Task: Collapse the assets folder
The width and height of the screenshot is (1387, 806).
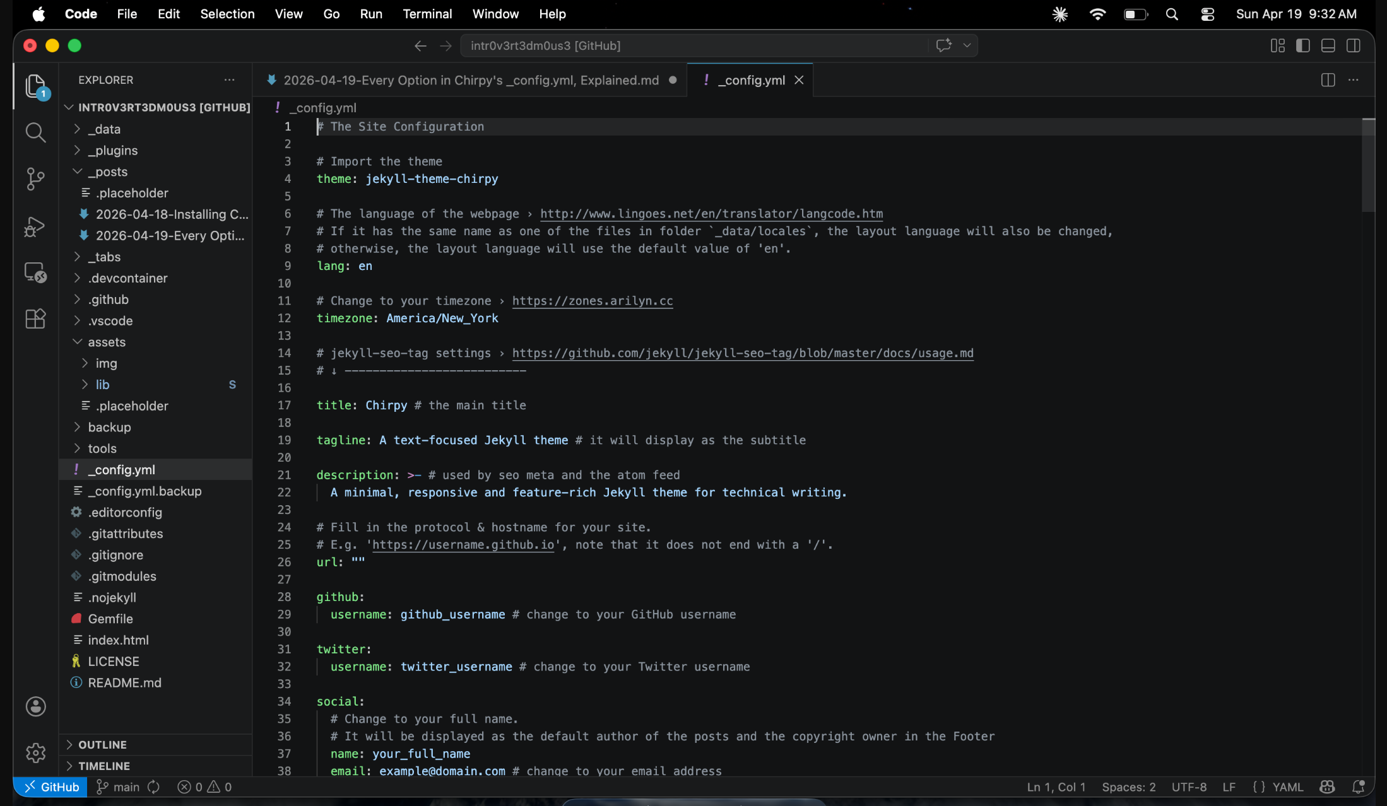Action: pos(106,342)
